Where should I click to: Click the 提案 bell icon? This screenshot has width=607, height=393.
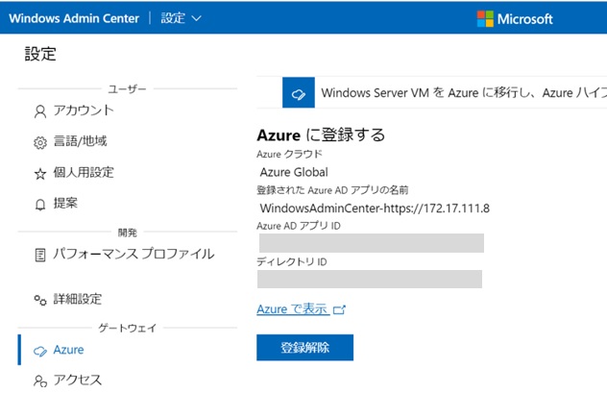coord(40,205)
